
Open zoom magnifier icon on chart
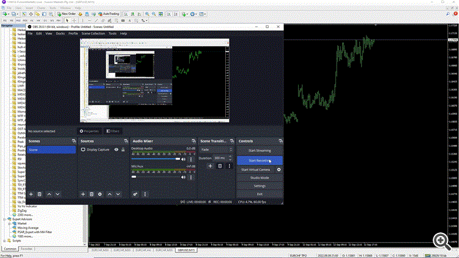(x=442, y=241)
